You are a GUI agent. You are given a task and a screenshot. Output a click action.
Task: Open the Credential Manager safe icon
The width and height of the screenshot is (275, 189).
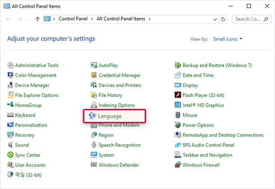click(x=94, y=75)
